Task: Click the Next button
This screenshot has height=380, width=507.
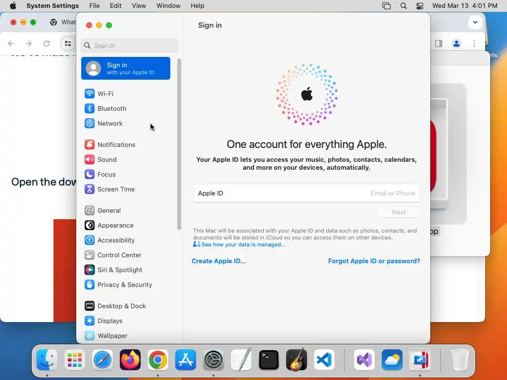Action: 399,212
